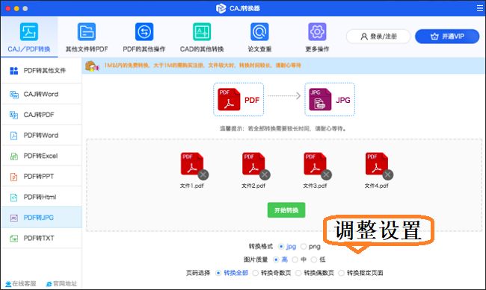This screenshot has width=486, height=290.
Task: Click the target JPG format card
Action: pyautogui.click(x=330, y=100)
